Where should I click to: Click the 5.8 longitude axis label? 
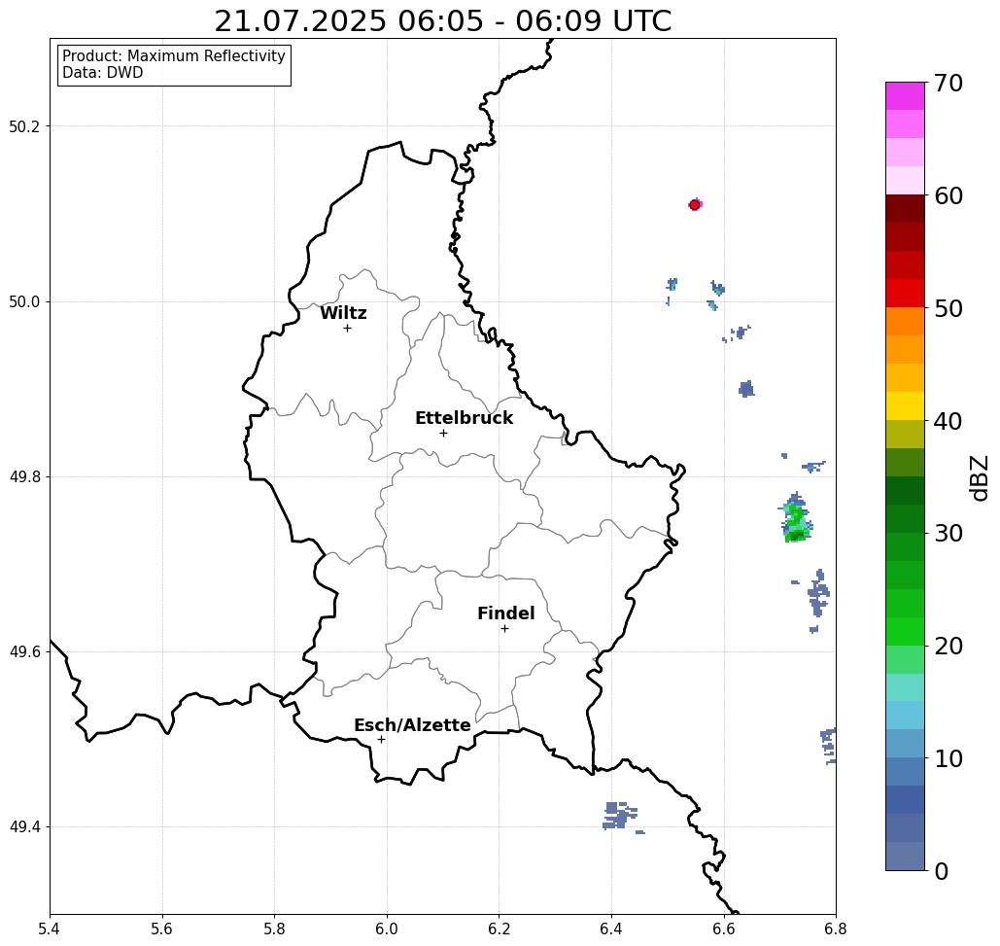tap(274, 929)
